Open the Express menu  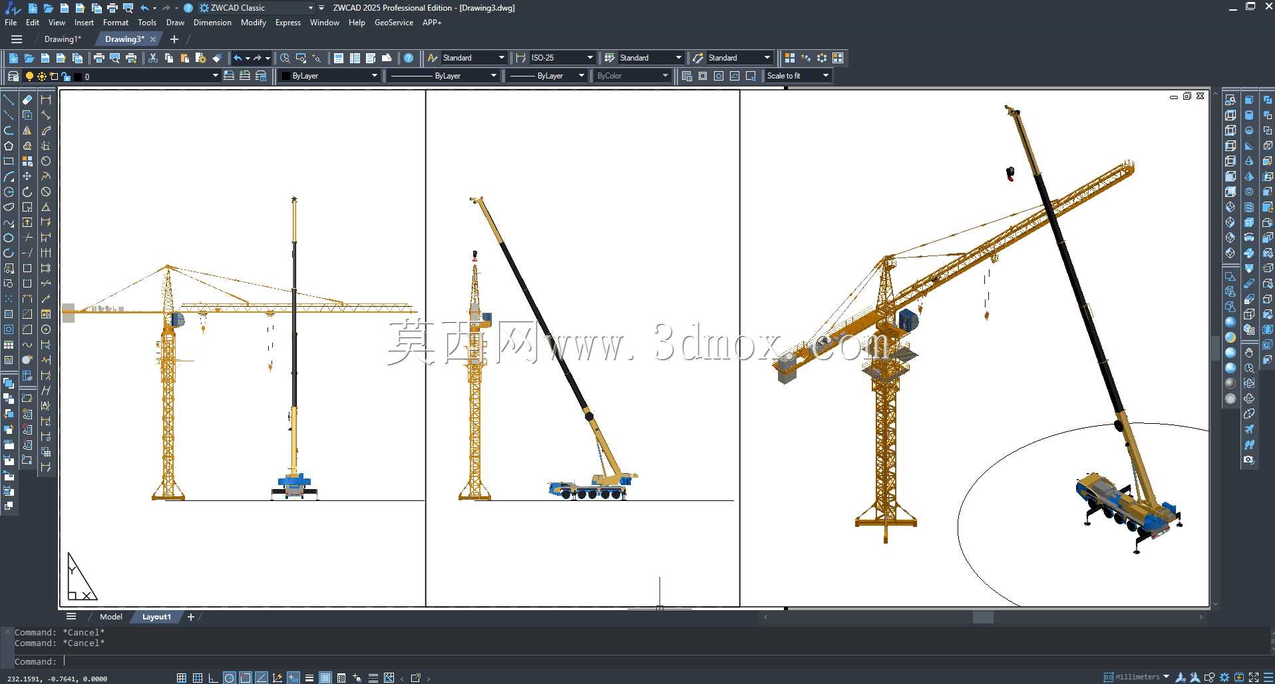coord(288,23)
